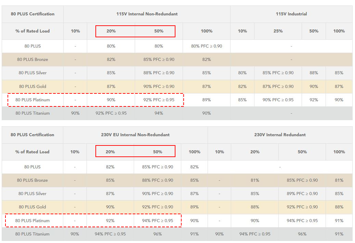Select "88% PFC ≥ 0.90" in 230V Bronze row

coord(157,180)
